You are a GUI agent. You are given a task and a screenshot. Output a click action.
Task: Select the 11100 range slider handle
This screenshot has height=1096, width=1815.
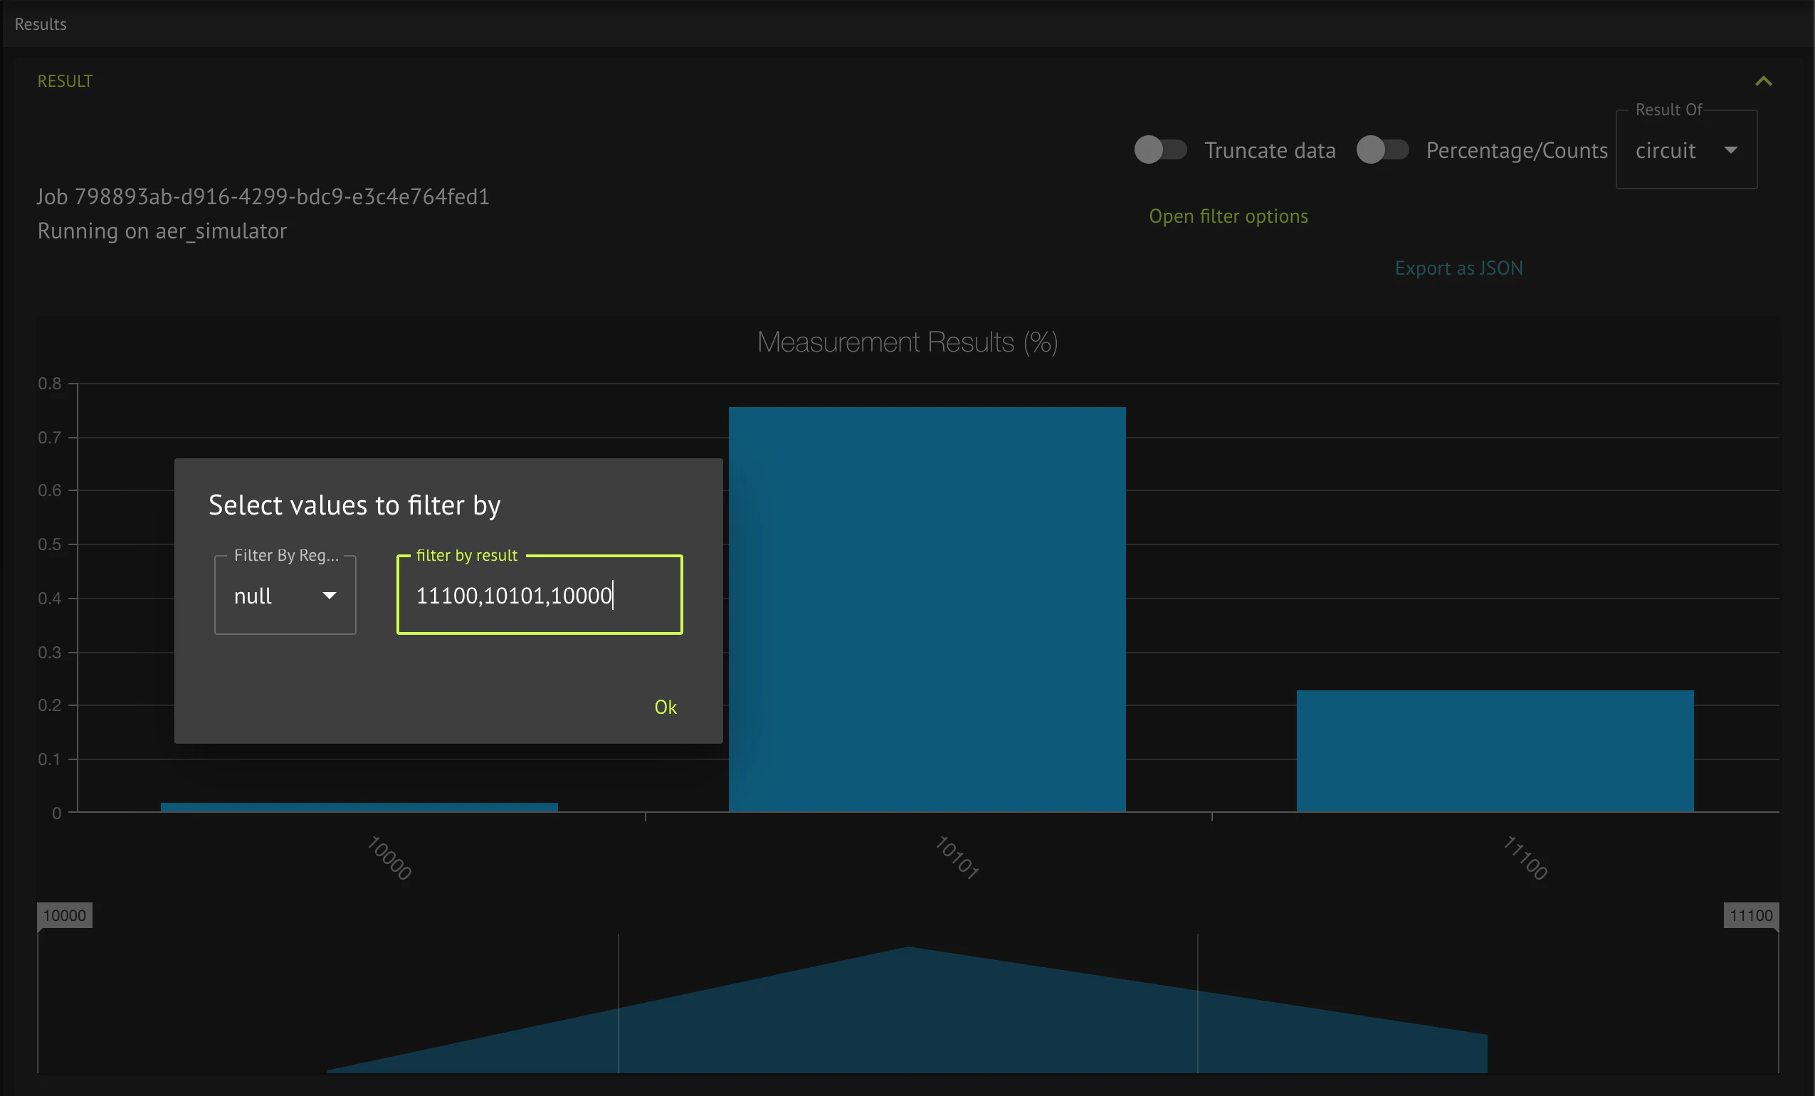(x=1751, y=915)
